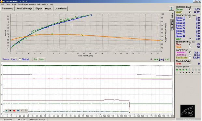The width and height of the screenshot is (202, 121).
Task: Toggle gas injector number 1 icon
Action: click(x=177, y=70)
